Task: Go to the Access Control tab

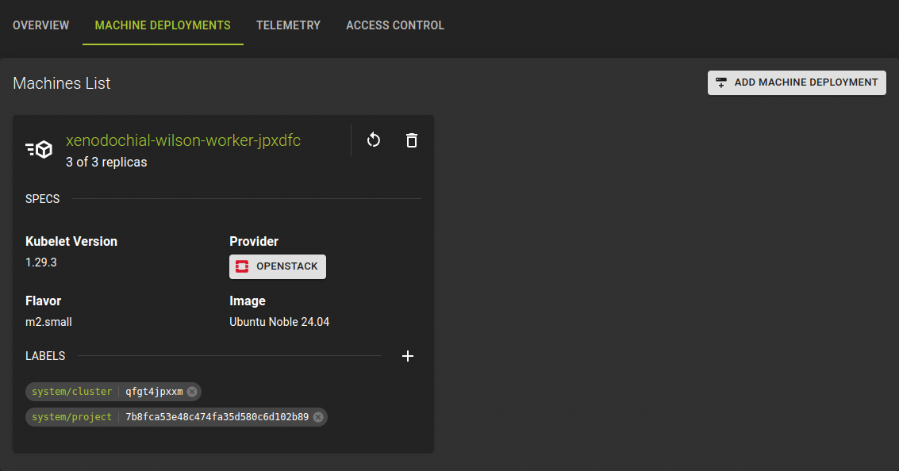Action: pos(395,25)
